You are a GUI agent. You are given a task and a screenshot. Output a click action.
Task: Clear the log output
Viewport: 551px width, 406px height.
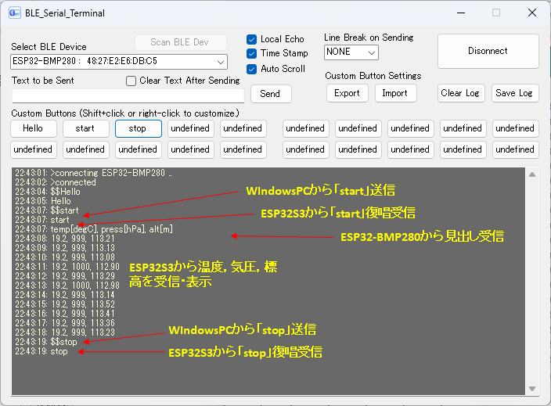pyautogui.click(x=460, y=93)
